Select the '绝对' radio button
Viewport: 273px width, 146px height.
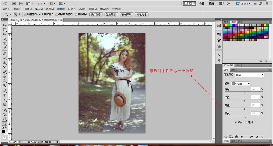click(246, 122)
